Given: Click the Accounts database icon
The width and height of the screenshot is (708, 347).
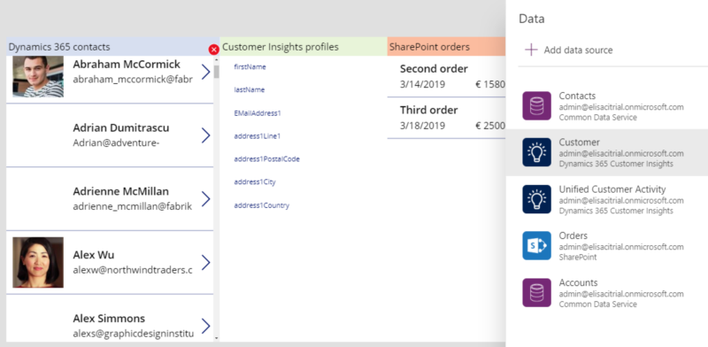Looking at the screenshot, I should pyautogui.click(x=536, y=292).
